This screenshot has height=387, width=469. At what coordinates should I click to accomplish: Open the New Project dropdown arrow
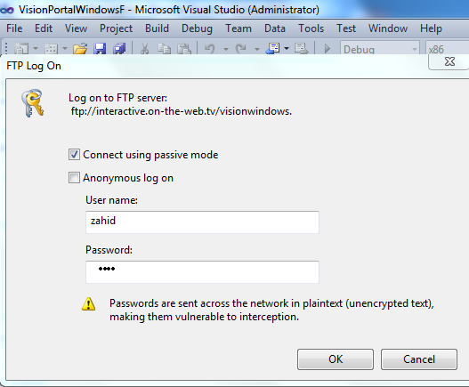tap(36, 48)
